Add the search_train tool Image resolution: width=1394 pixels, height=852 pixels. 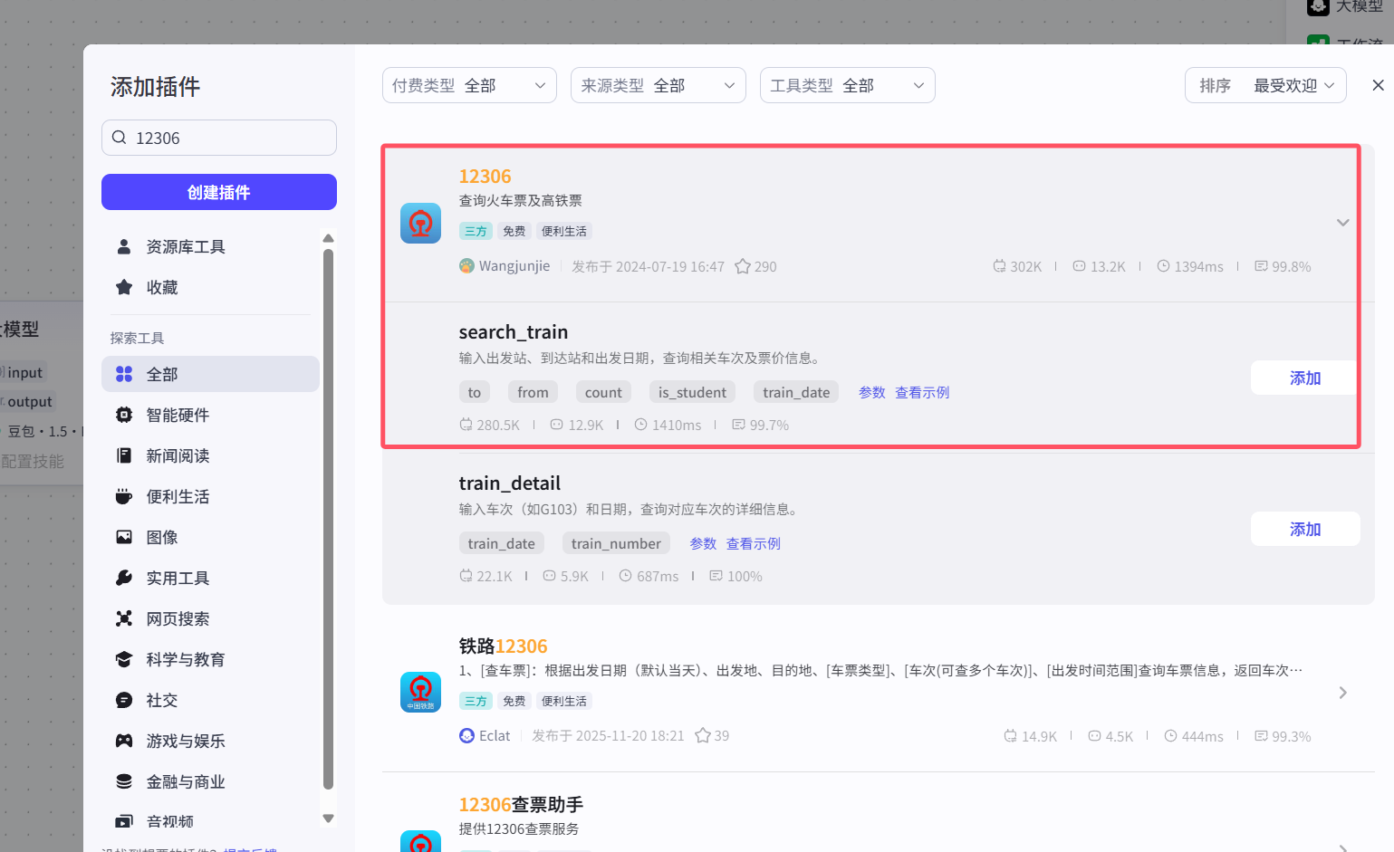tap(1305, 378)
